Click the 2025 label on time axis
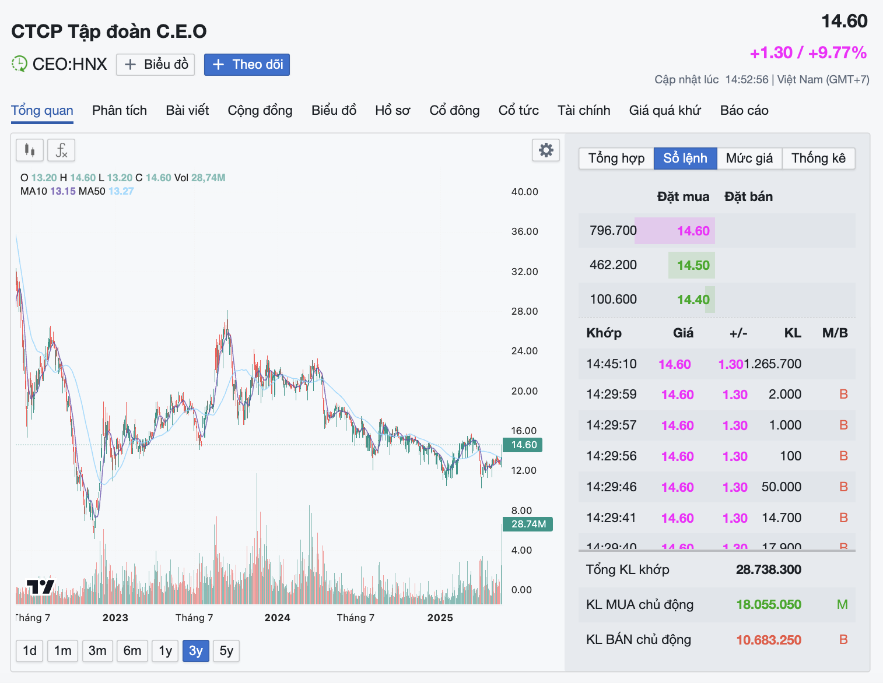883x683 pixels. pyautogui.click(x=440, y=618)
